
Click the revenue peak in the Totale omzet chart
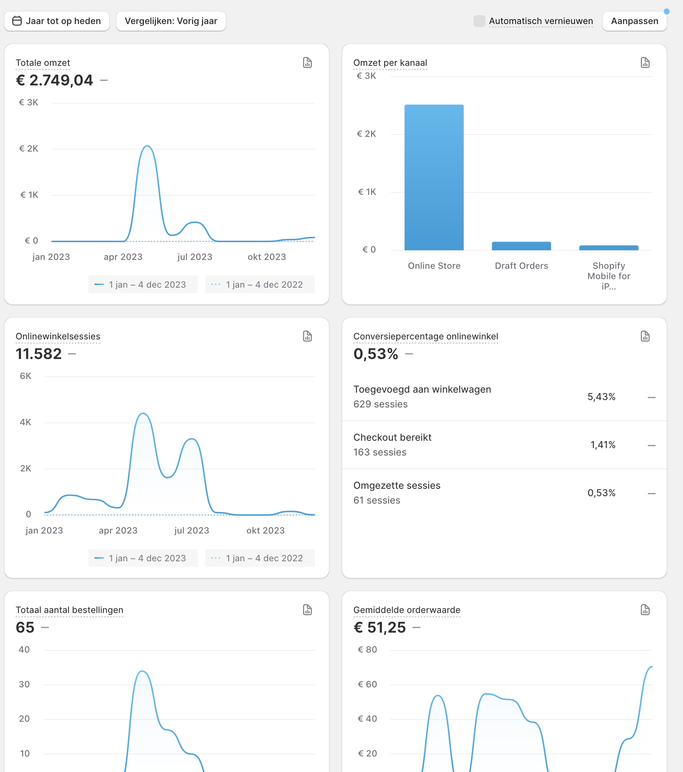pos(147,146)
